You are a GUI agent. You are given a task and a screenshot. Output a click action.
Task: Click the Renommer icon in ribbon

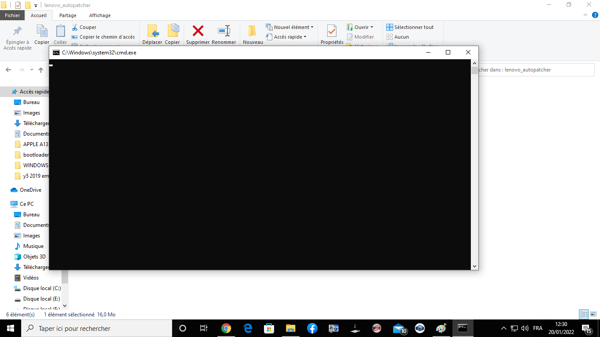click(224, 31)
